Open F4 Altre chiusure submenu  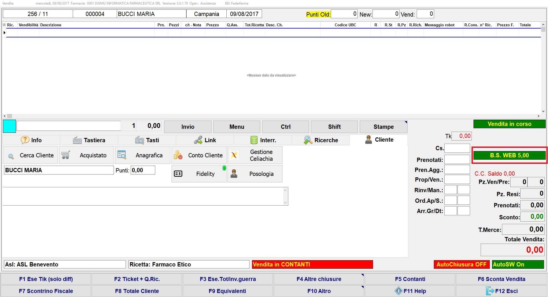point(362,275)
